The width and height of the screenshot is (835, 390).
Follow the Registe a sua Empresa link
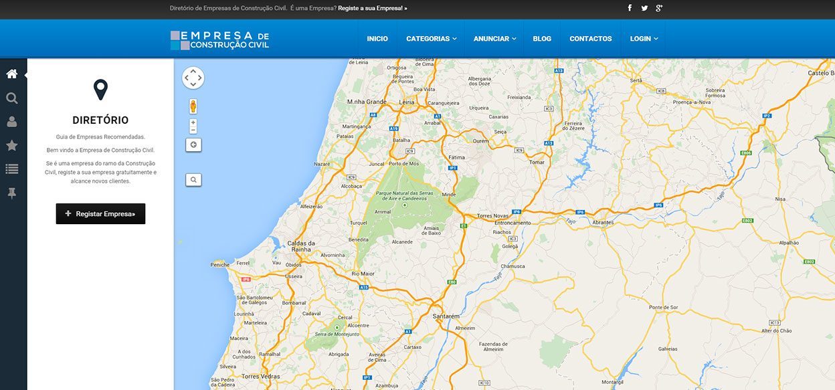click(x=373, y=8)
